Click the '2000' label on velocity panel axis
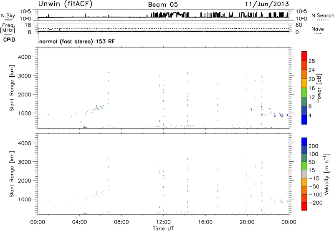The height and width of the screenshot is (231, 334). click(24, 181)
